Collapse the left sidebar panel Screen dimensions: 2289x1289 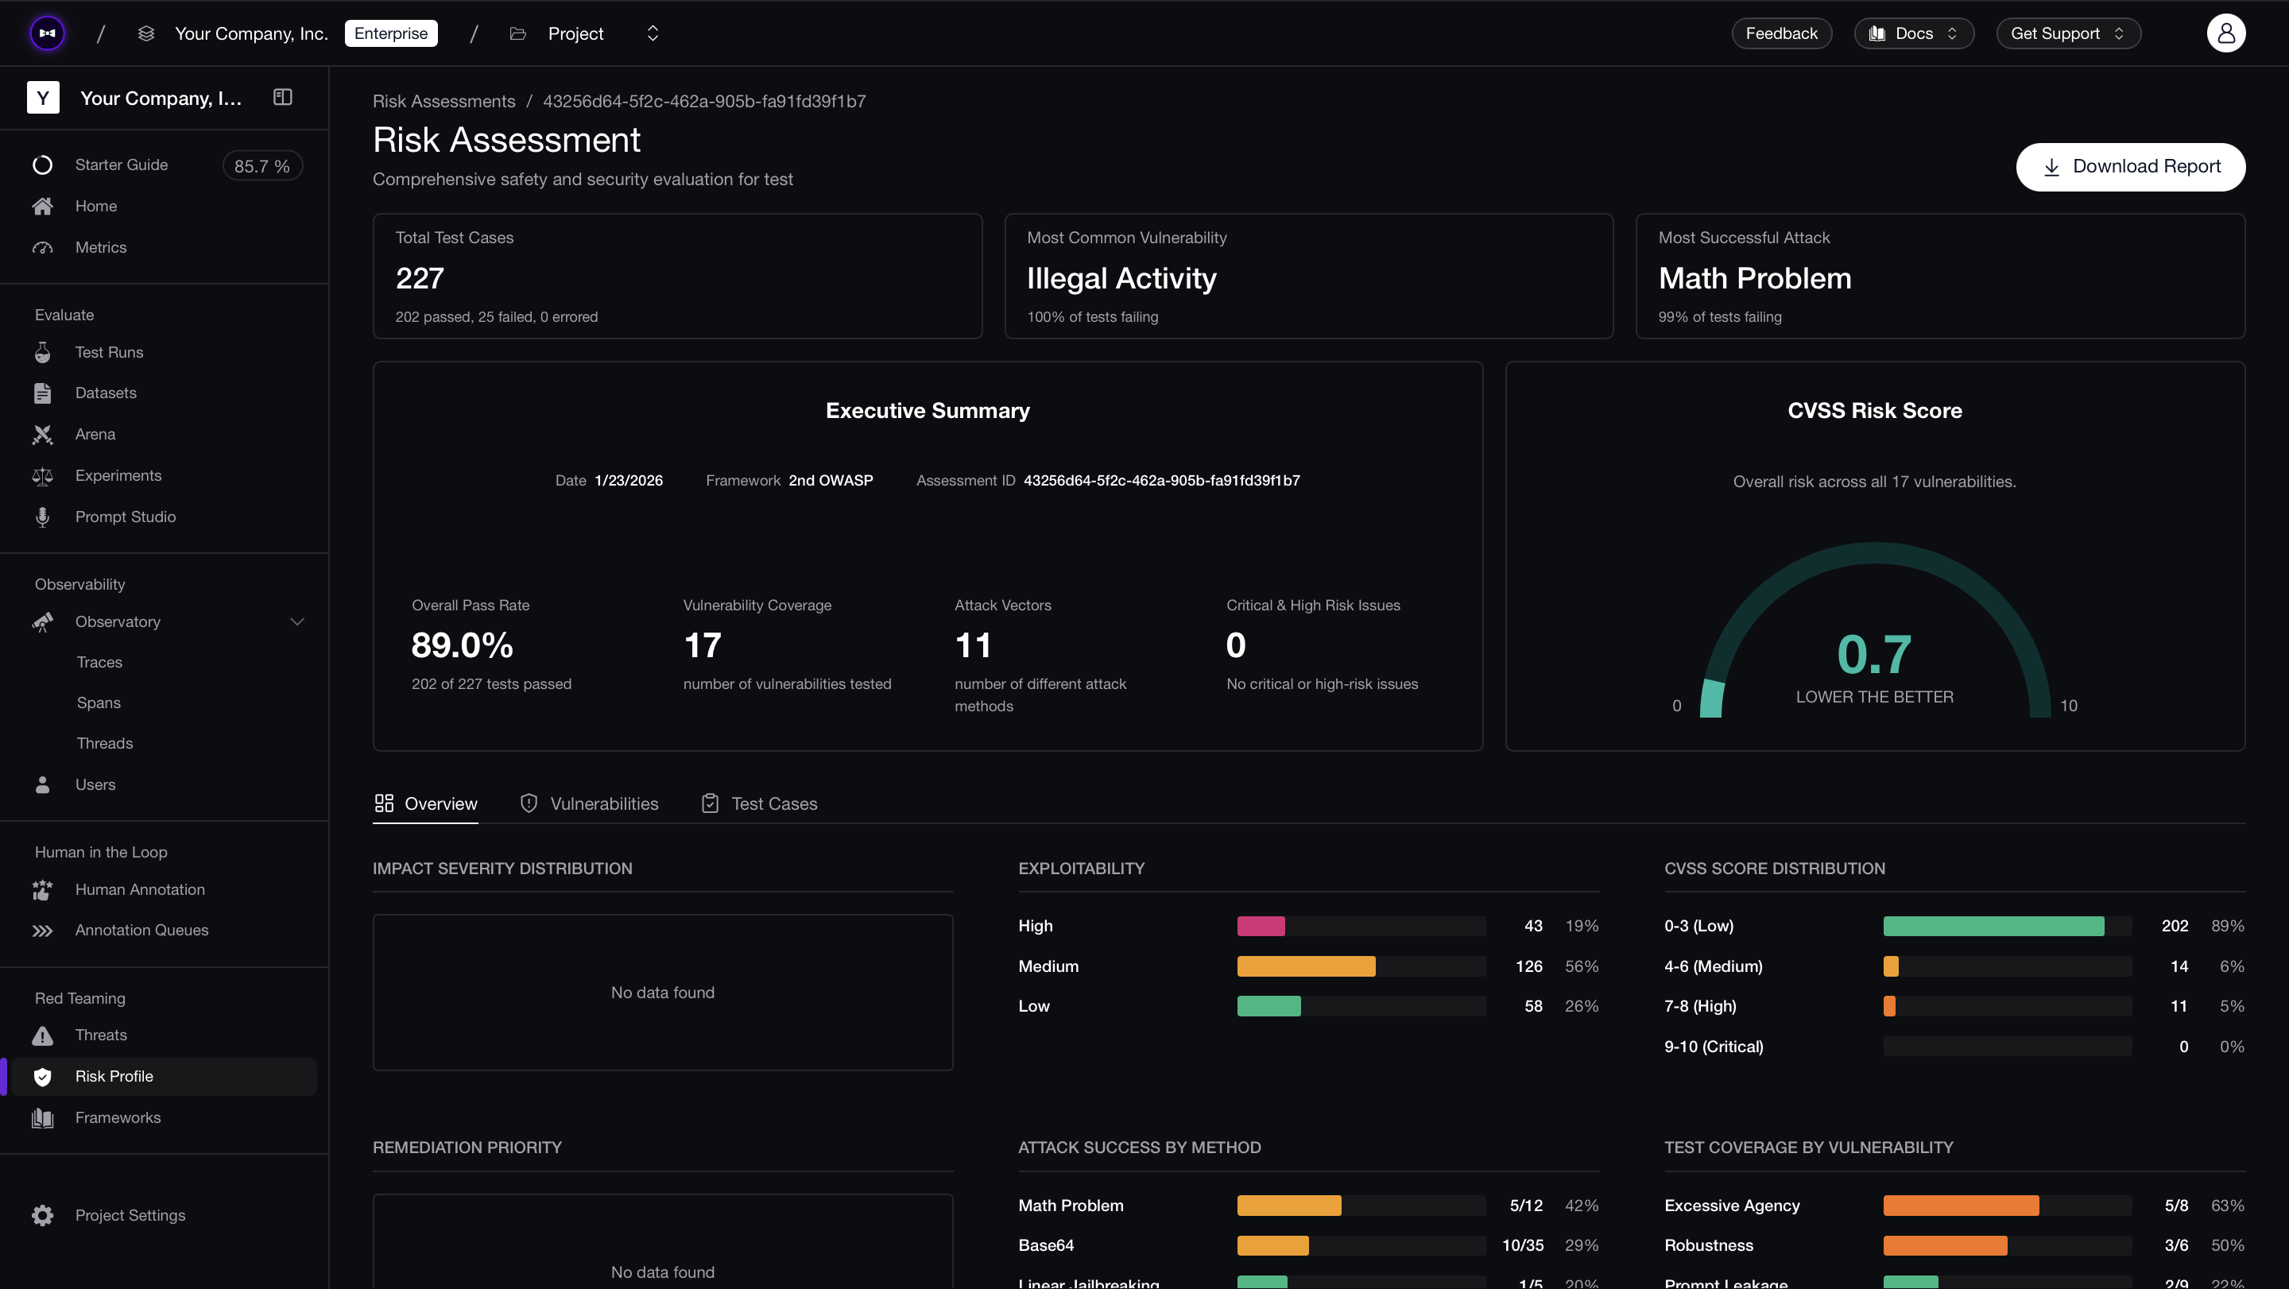[283, 97]
